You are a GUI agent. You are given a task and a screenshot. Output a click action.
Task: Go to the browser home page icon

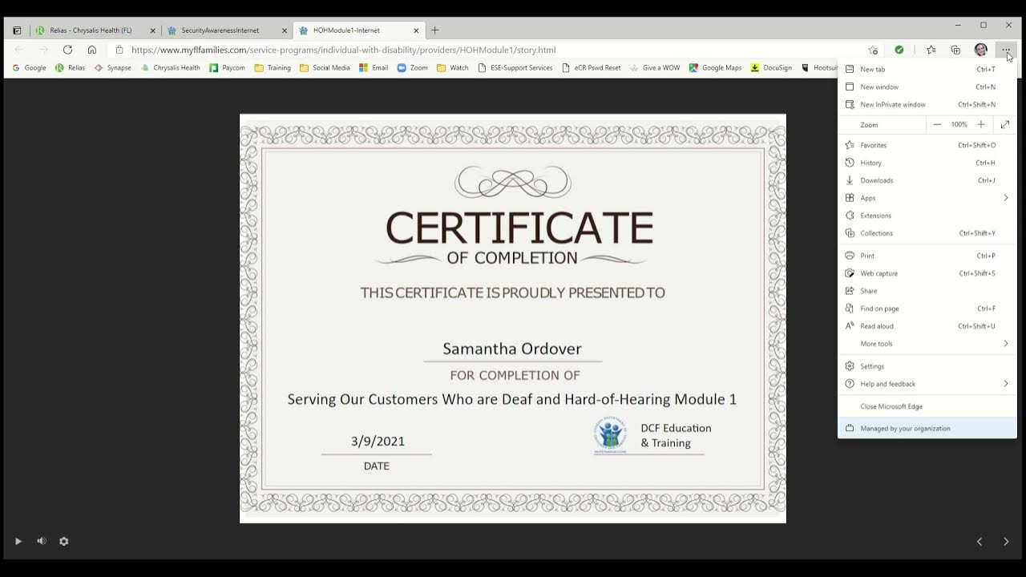tap(92, 50)
